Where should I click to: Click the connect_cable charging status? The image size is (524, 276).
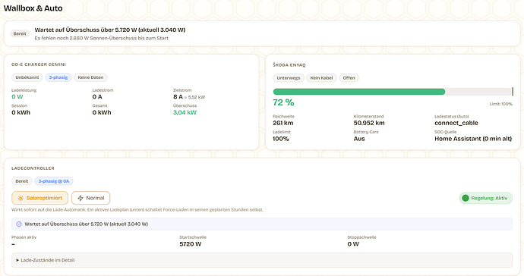(456, 123)
